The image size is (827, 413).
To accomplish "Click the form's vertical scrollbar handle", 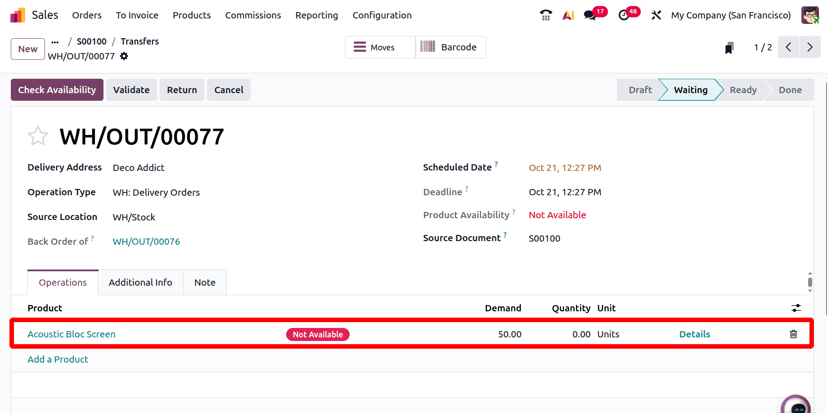I will (x=810, y=282).
